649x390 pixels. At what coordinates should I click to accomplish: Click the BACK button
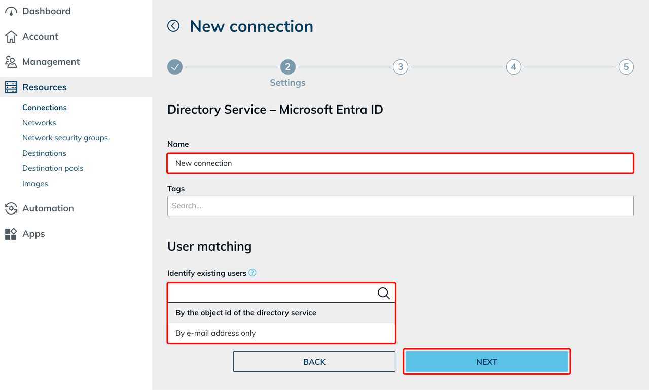pos(314,362)
